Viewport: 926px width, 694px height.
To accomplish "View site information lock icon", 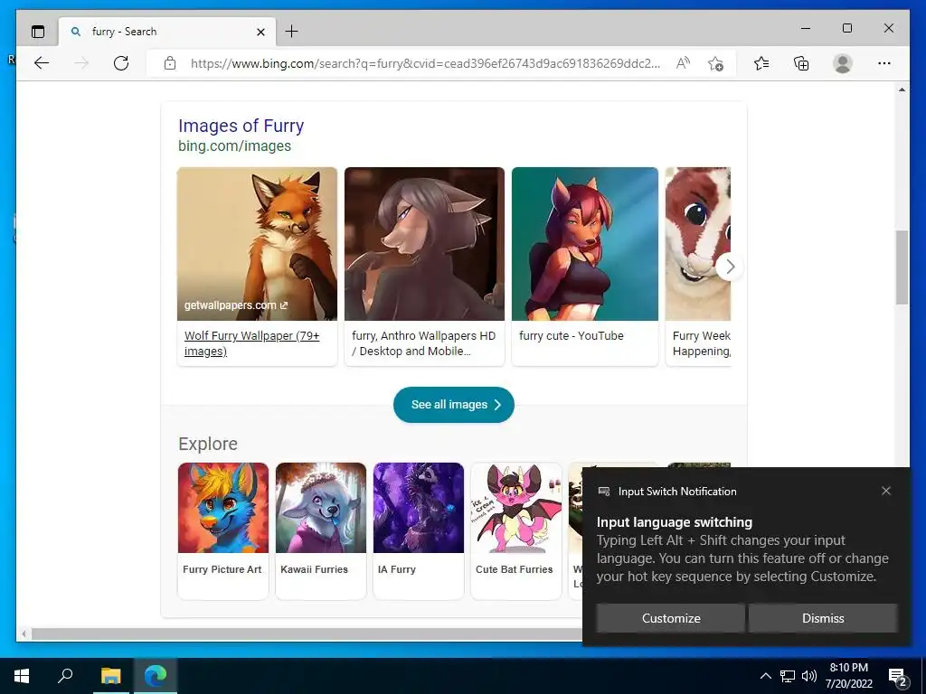I will point(170,63).
